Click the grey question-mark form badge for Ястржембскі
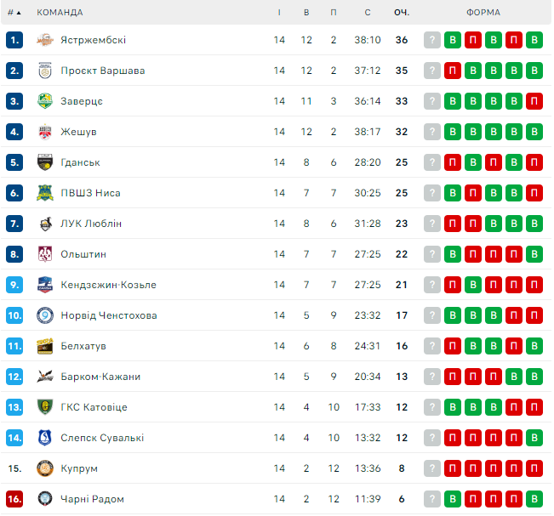 point(432,40)
